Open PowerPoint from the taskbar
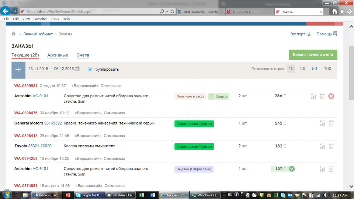The image size is (354, 199). 68,195
